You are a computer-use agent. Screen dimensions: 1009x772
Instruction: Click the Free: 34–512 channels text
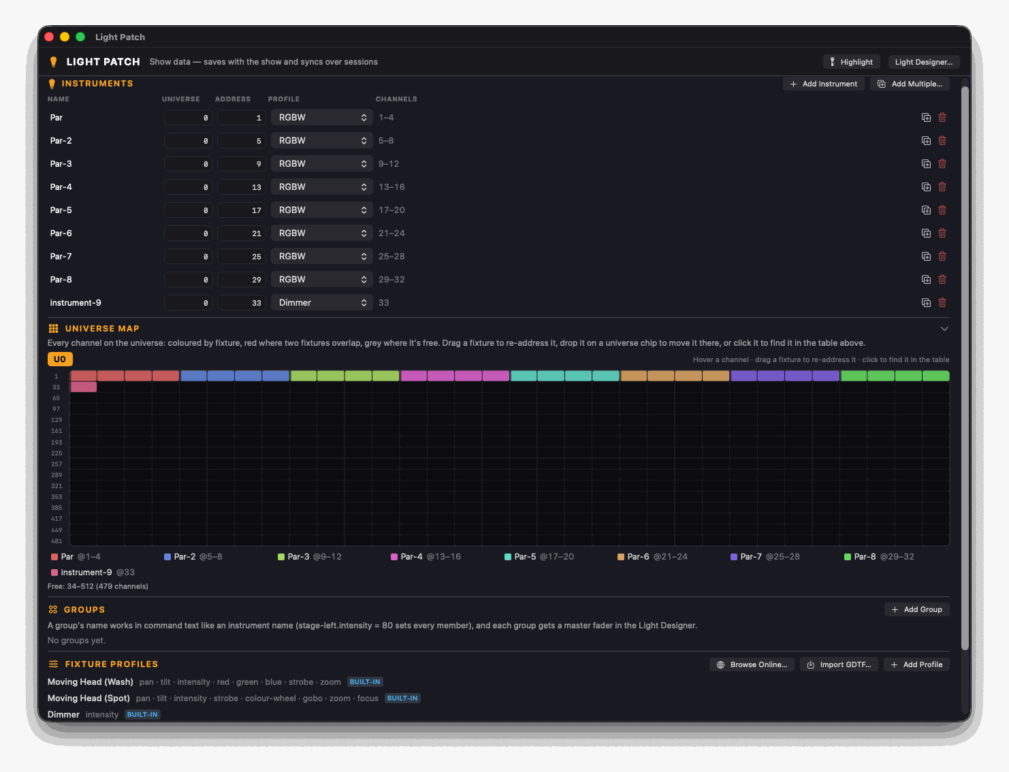98,586
